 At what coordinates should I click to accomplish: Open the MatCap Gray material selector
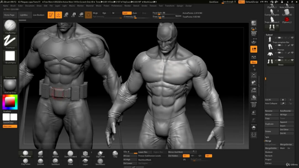pos(10,86)
